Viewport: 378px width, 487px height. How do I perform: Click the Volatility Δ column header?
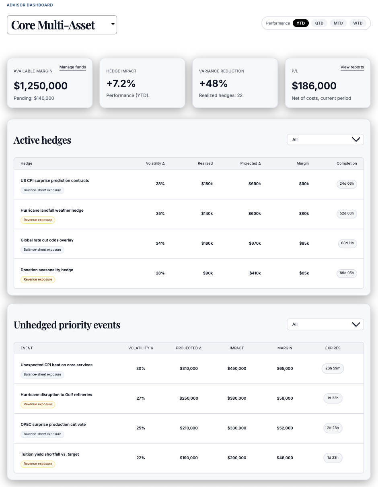coord(155,163)
